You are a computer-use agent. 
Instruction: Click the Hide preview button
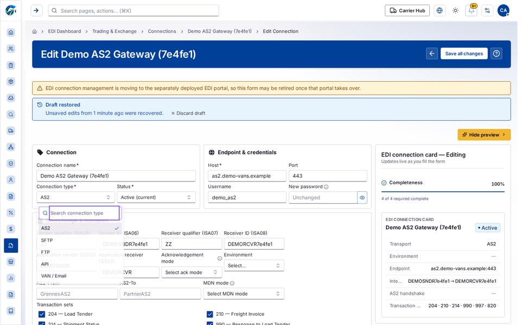pyautogui.click(x=484, y=135)
